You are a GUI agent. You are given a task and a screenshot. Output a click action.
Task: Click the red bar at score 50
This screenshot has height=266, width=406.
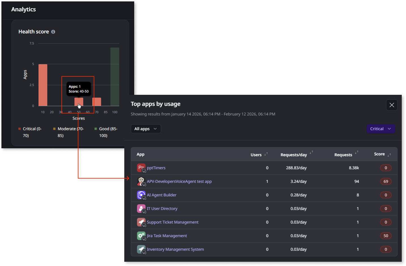click(x=79, y=102)
